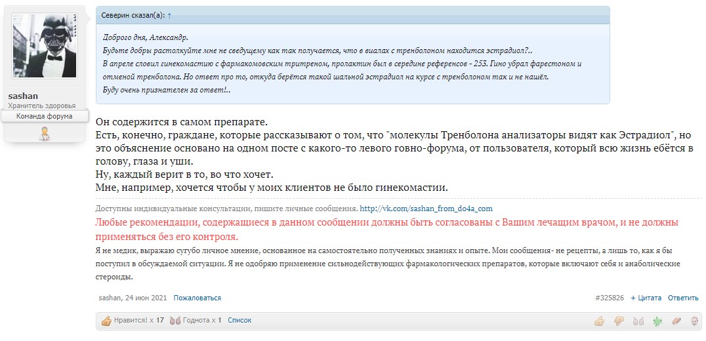Viewport: 706px width, 341px height.
Task: Add post to multi-quote with + Цитата
Action: [646, 298]
